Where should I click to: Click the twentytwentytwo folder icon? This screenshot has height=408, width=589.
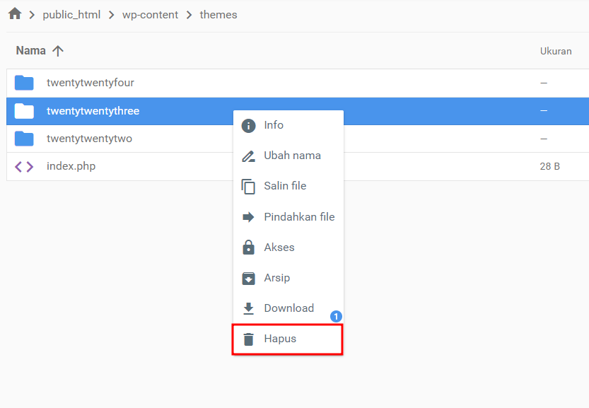[x=24, y=139]
